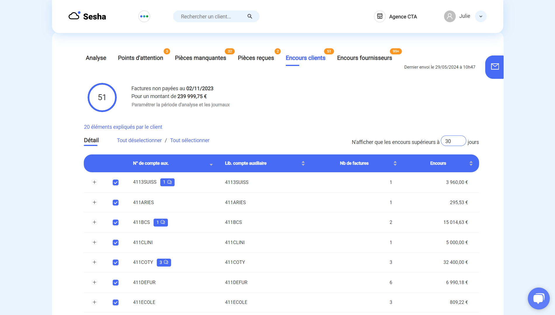Click Paramétrer la période d'analyse link
This screenshot has height=315, width=555.
click(180, 105)
